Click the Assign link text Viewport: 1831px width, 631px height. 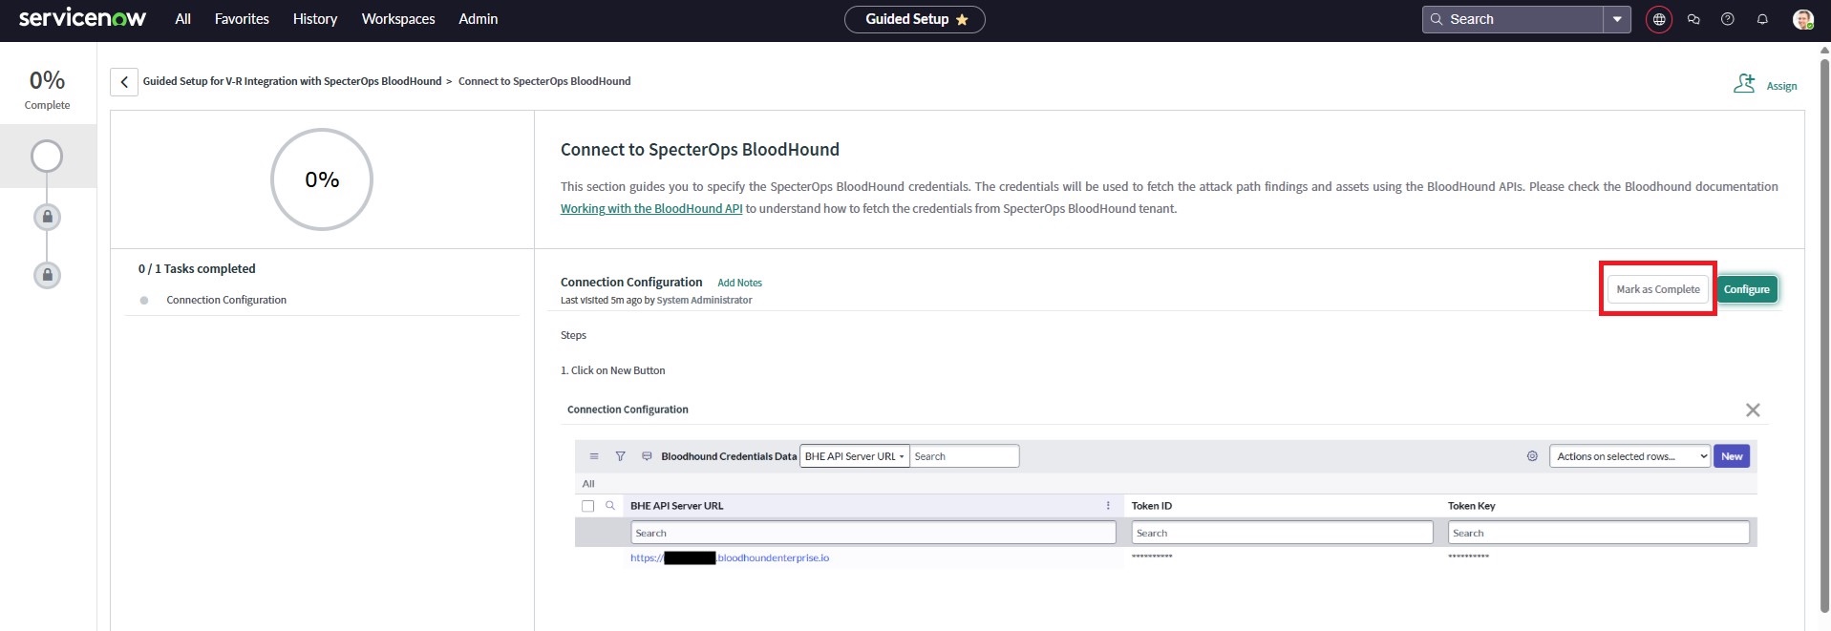click(x=1781, y=86)
